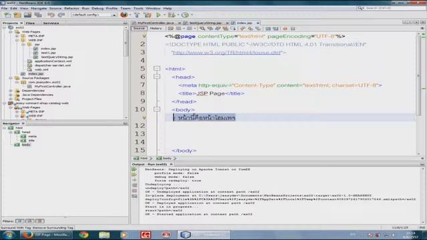Select web.xml in project tree

[x=41, y=69]
